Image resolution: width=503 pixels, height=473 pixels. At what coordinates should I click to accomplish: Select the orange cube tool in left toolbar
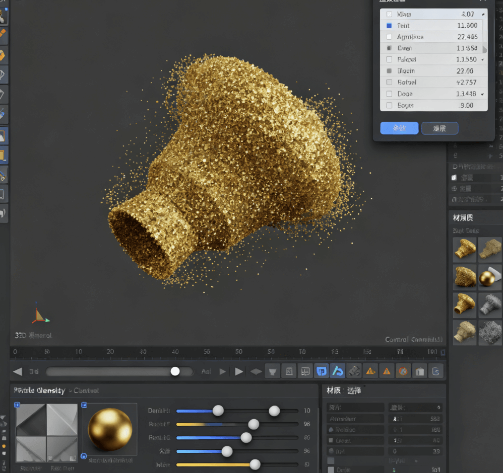coord(3,54)
